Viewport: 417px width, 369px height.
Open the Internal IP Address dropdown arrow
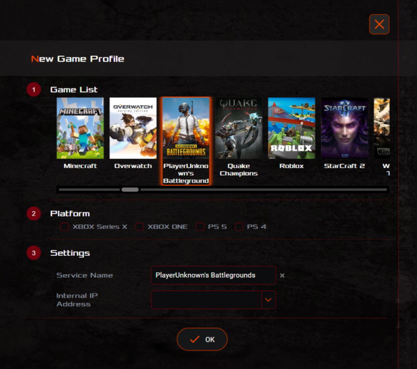(x=268, y=300)
